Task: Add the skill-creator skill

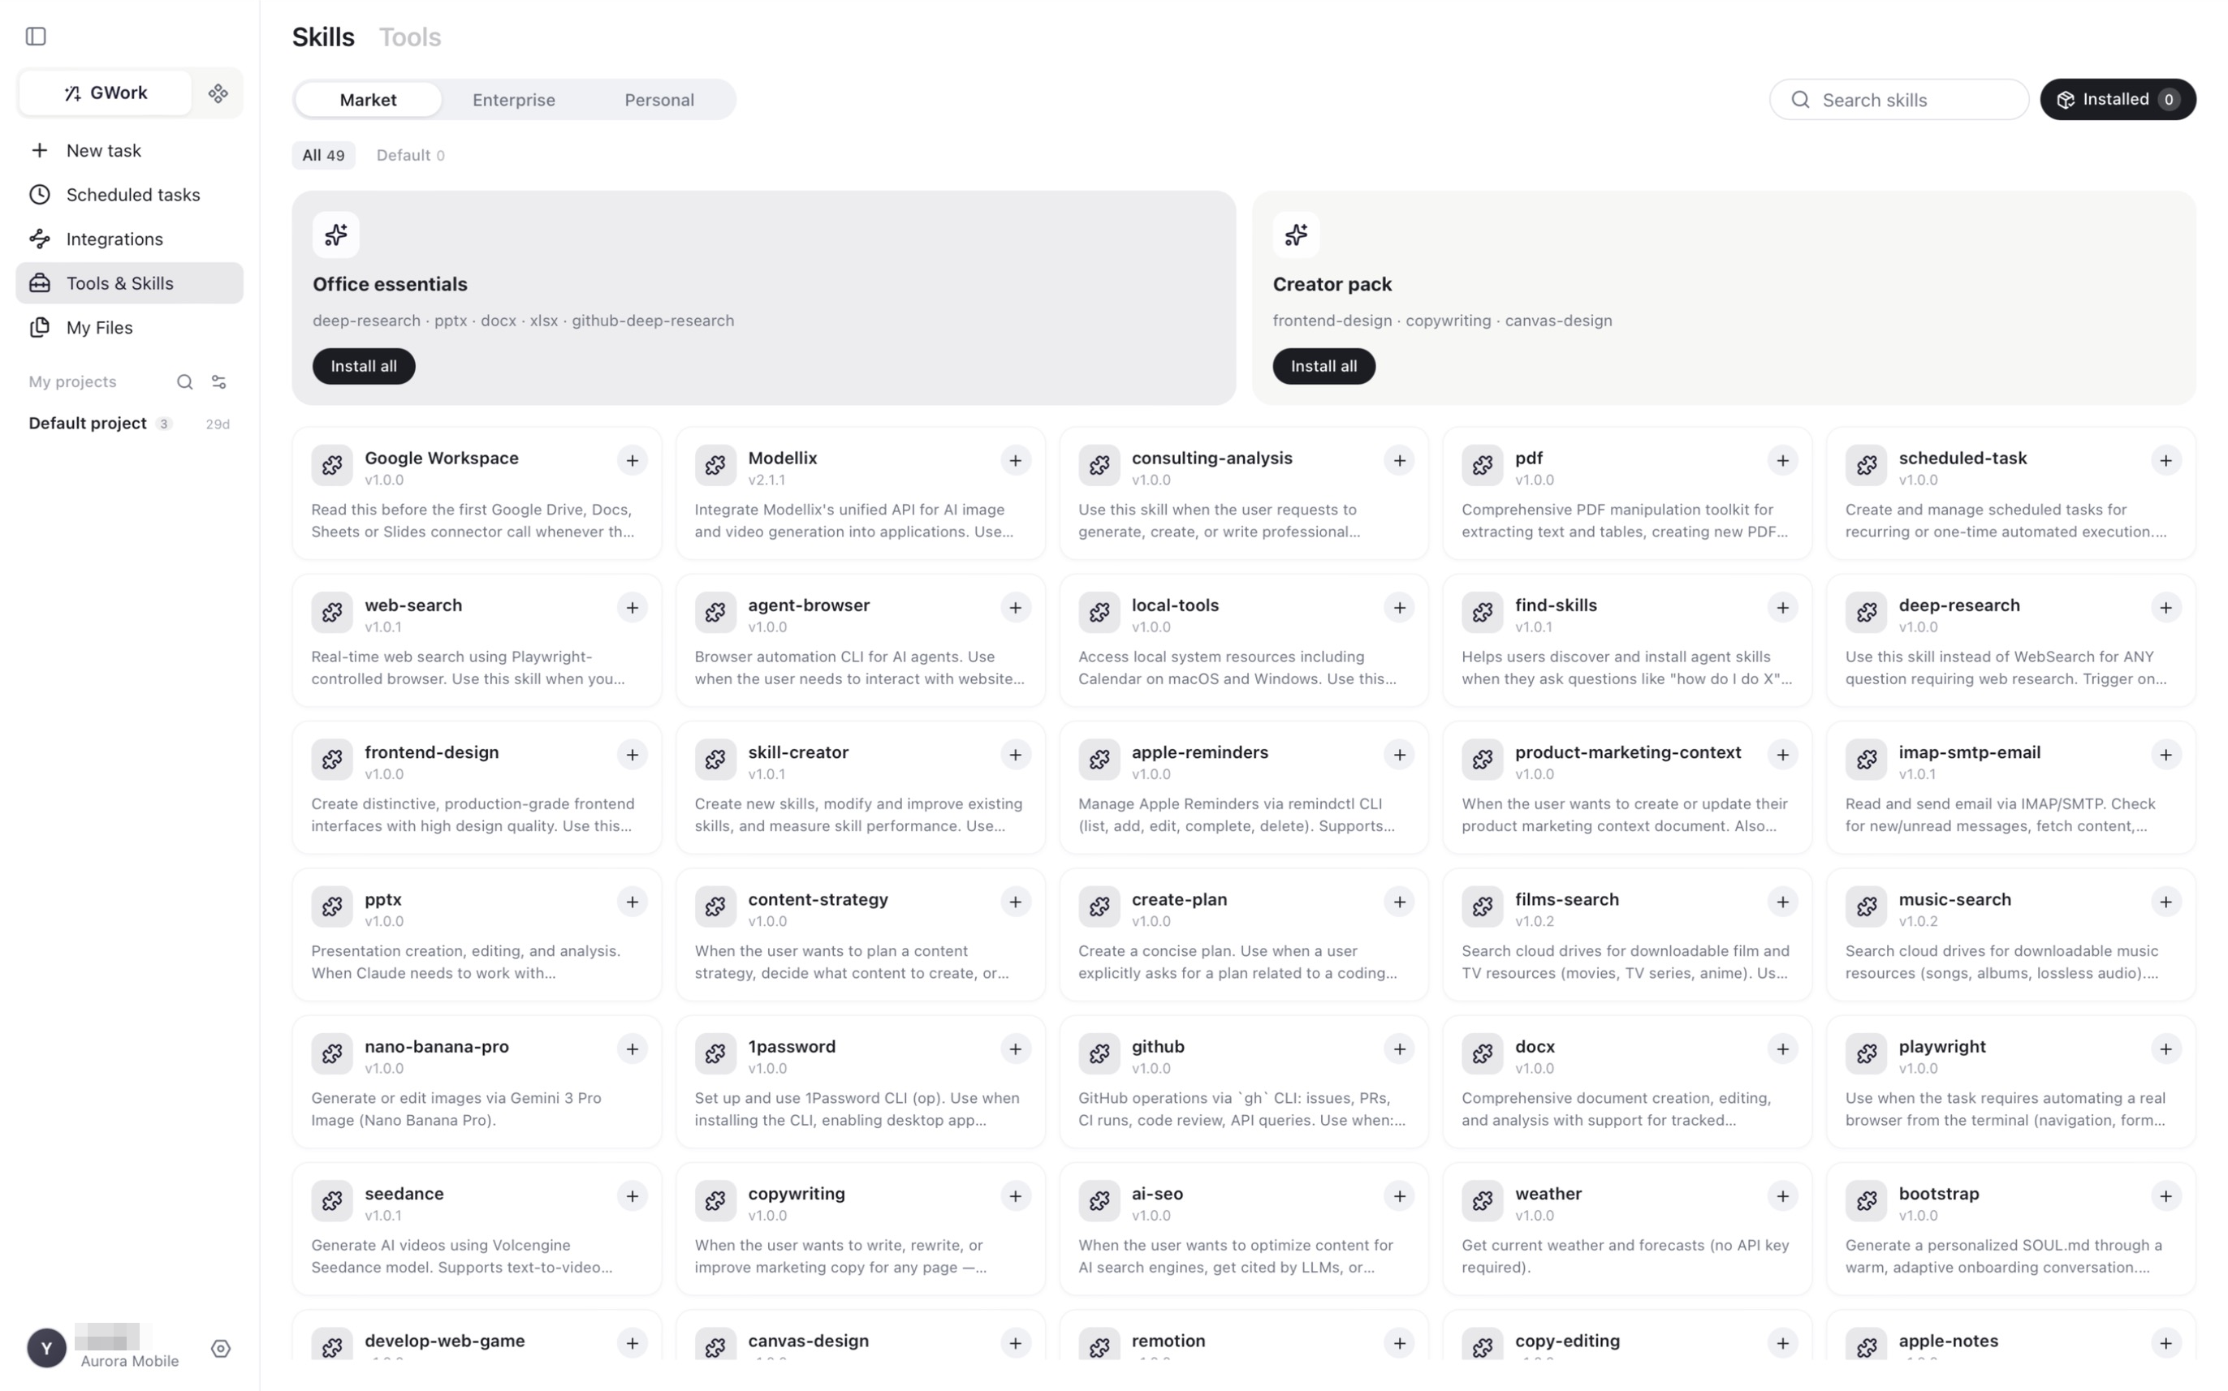Action: (x=1015, y=755)
